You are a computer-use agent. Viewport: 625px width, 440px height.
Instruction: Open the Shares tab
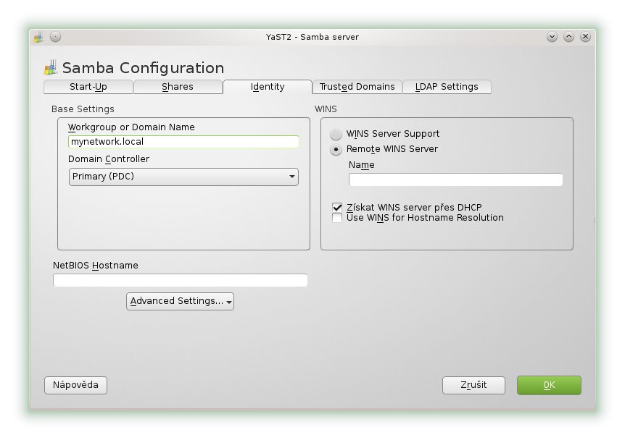[x=178, y=87]
